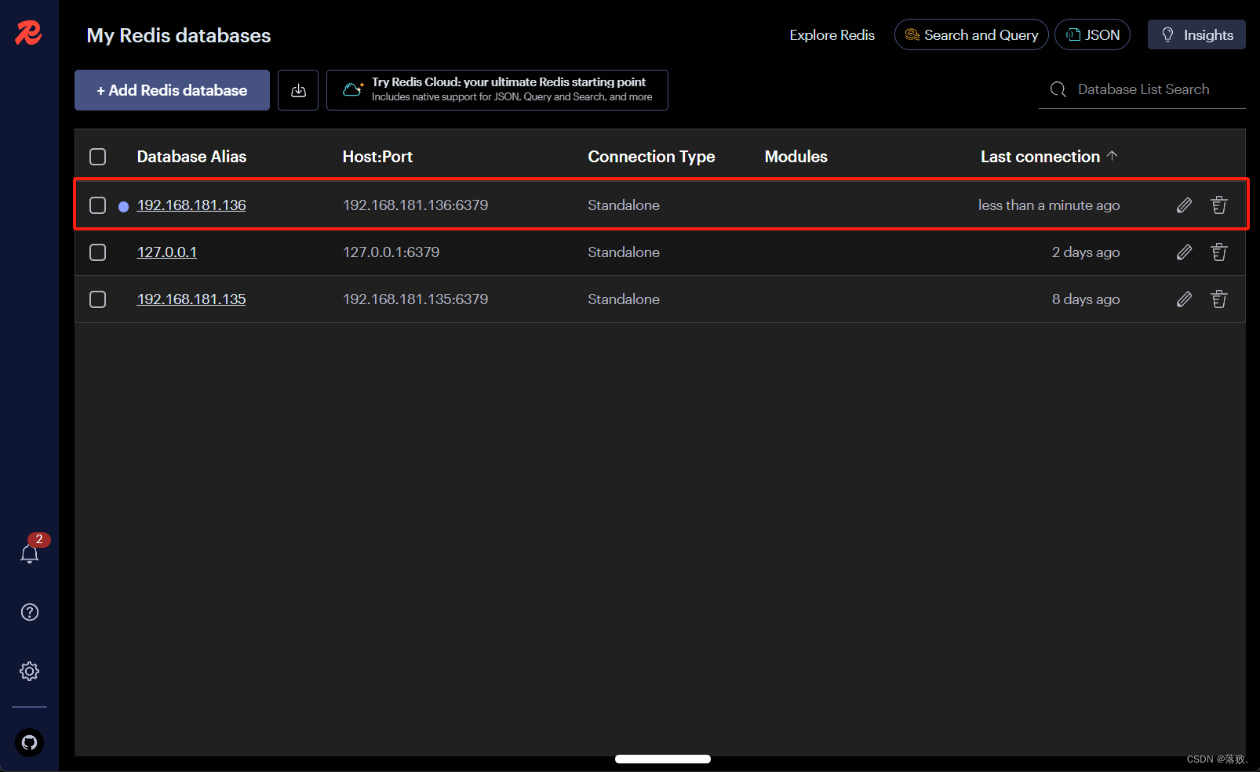Image resolution: width=1260 pixels, height=772 pixels.
Task: Open the Insights panel button
Action: coord(1196,34)
